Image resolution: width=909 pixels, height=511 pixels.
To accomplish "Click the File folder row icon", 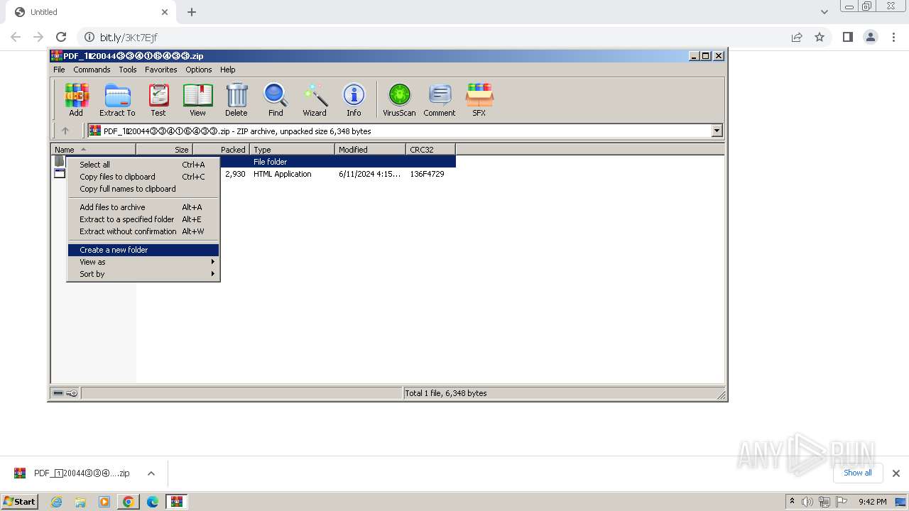I will click(60, 162).
